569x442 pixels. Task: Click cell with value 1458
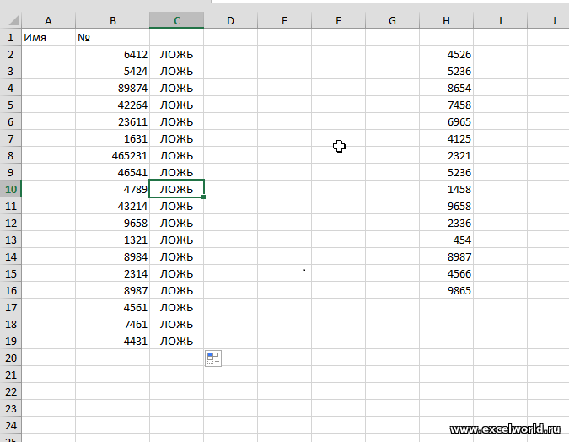446,189
